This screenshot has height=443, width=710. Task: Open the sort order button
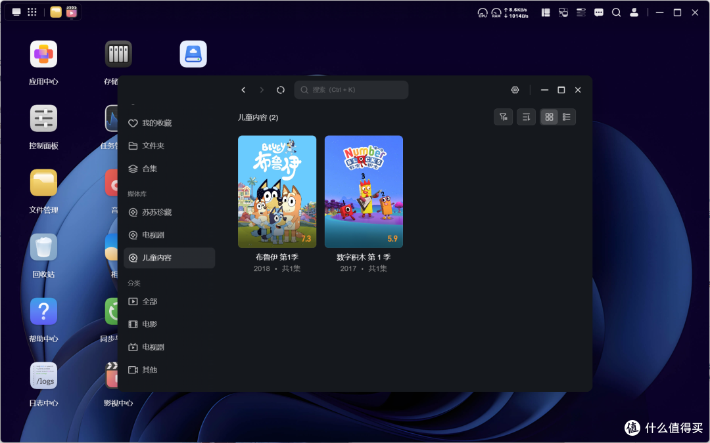(526, 117)
